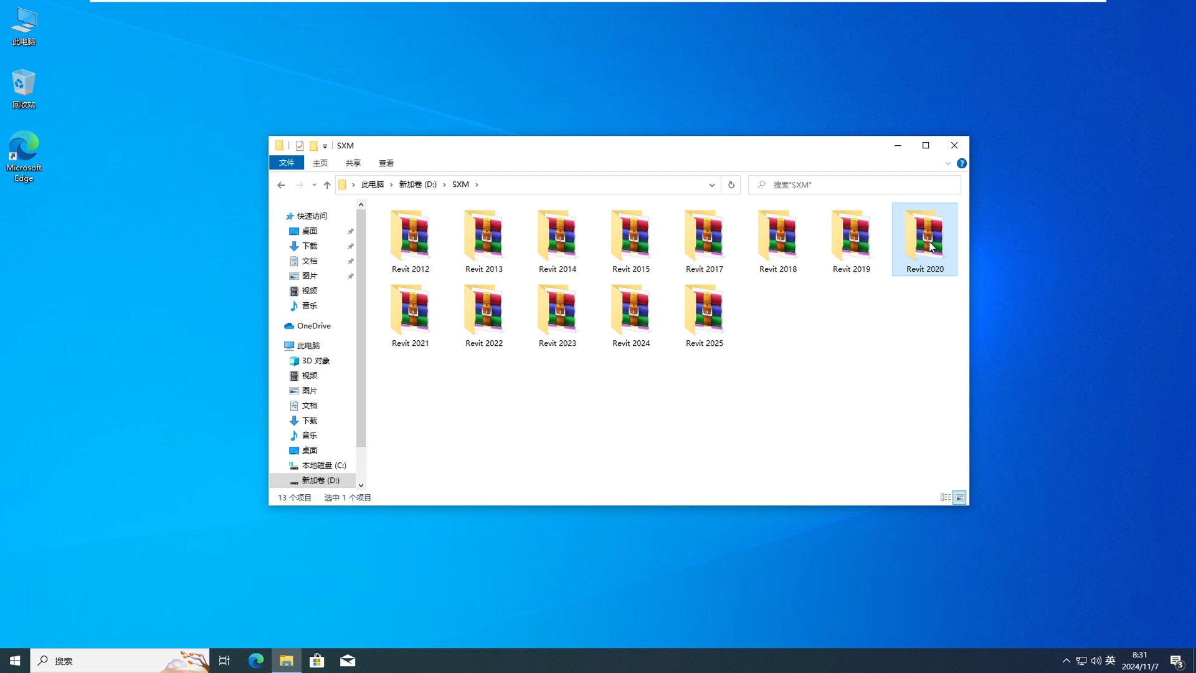
Task: Click the File Explorer taskbar button
Action: click(287, 661)
